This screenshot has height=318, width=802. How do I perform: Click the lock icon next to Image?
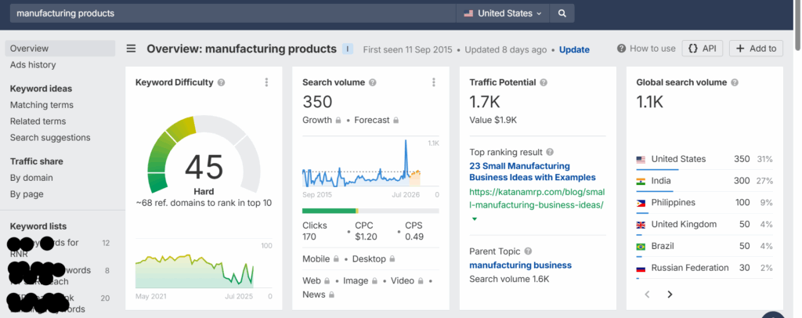[375, 281]
